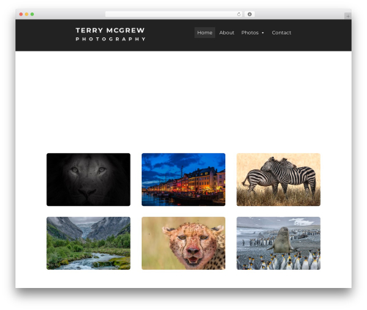Viewport: 367px width, 310px height.
Task: Open the two zebras photo
Action: click(278, 180)
